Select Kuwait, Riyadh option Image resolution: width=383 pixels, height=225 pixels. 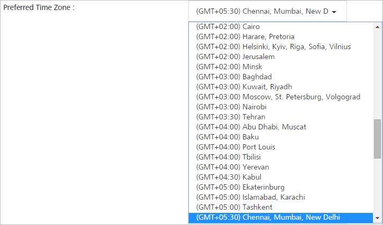(281, 87)
